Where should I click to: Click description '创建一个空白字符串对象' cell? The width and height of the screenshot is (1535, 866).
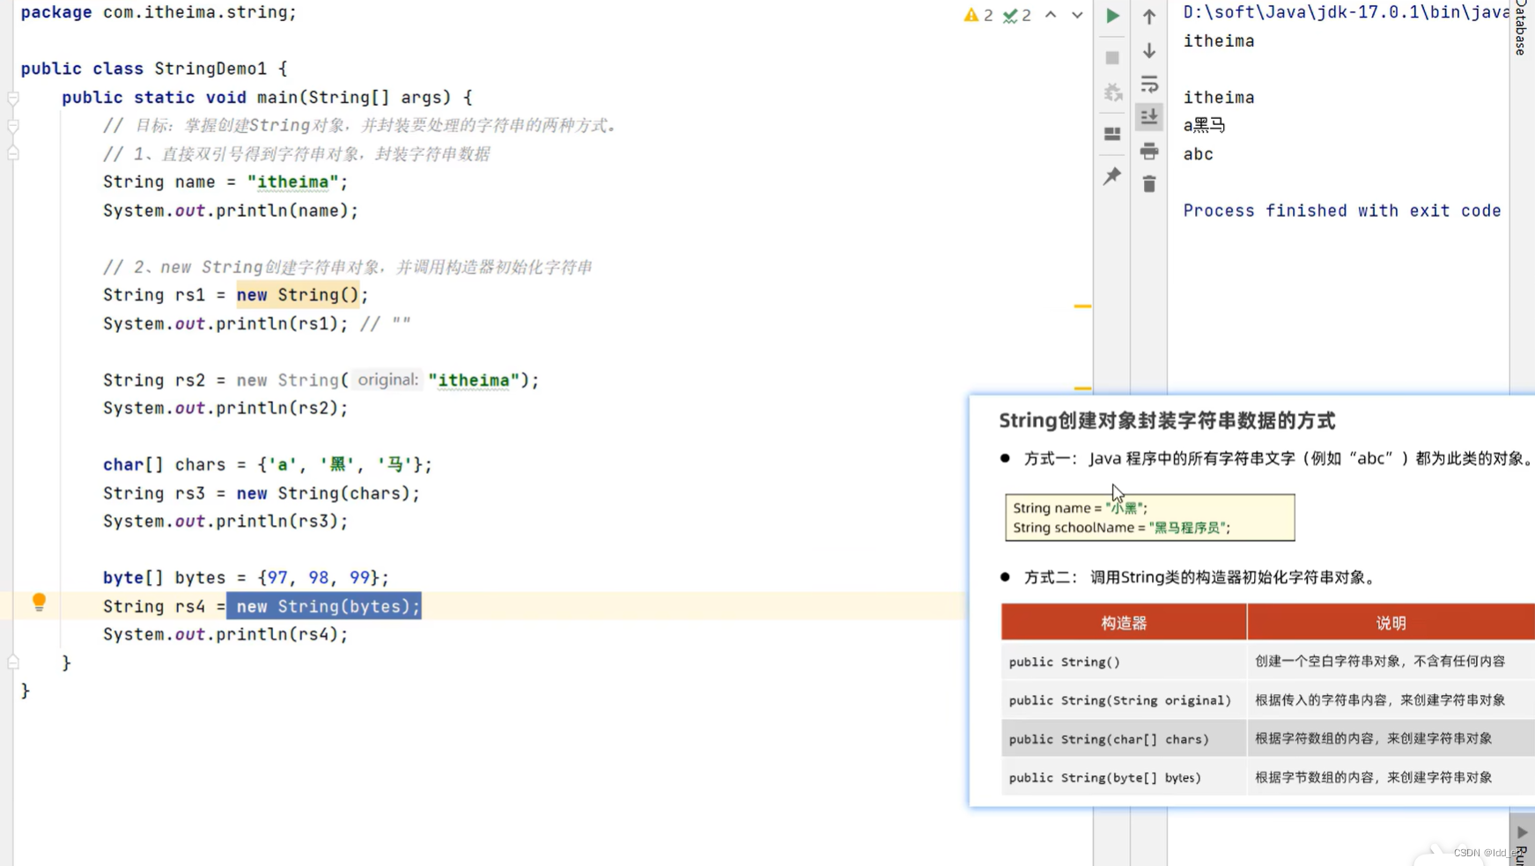click(x=1391, y=662)
